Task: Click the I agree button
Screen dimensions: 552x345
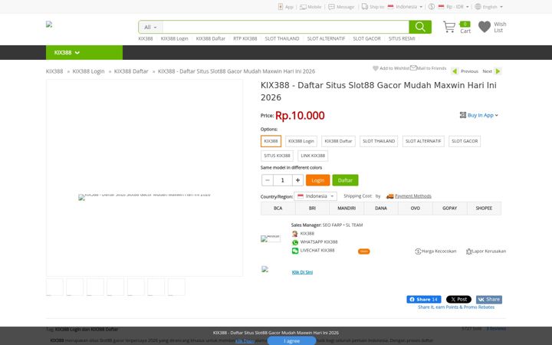Action: coord(291,340)
